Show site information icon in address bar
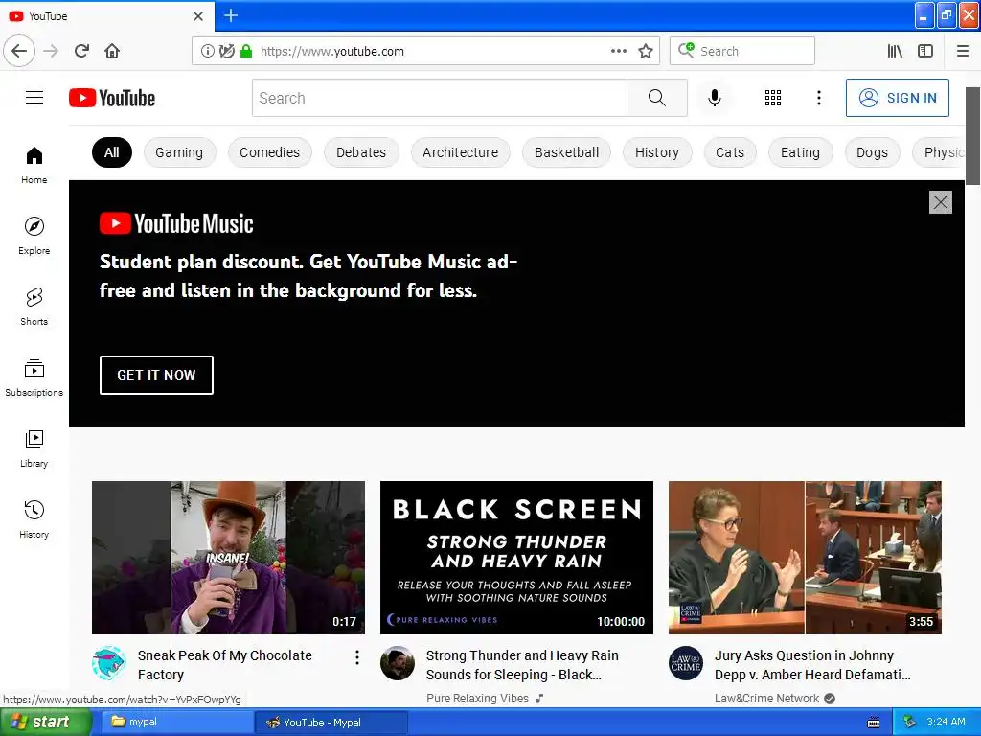Viewport: 981px width, 736px height. pos(207,52)
